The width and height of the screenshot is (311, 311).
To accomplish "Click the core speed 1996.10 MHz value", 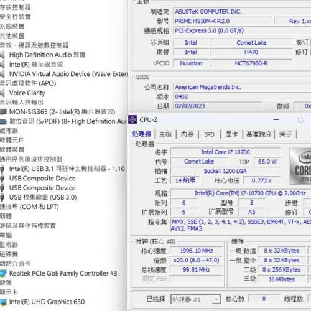I will (x=197, y=251).
